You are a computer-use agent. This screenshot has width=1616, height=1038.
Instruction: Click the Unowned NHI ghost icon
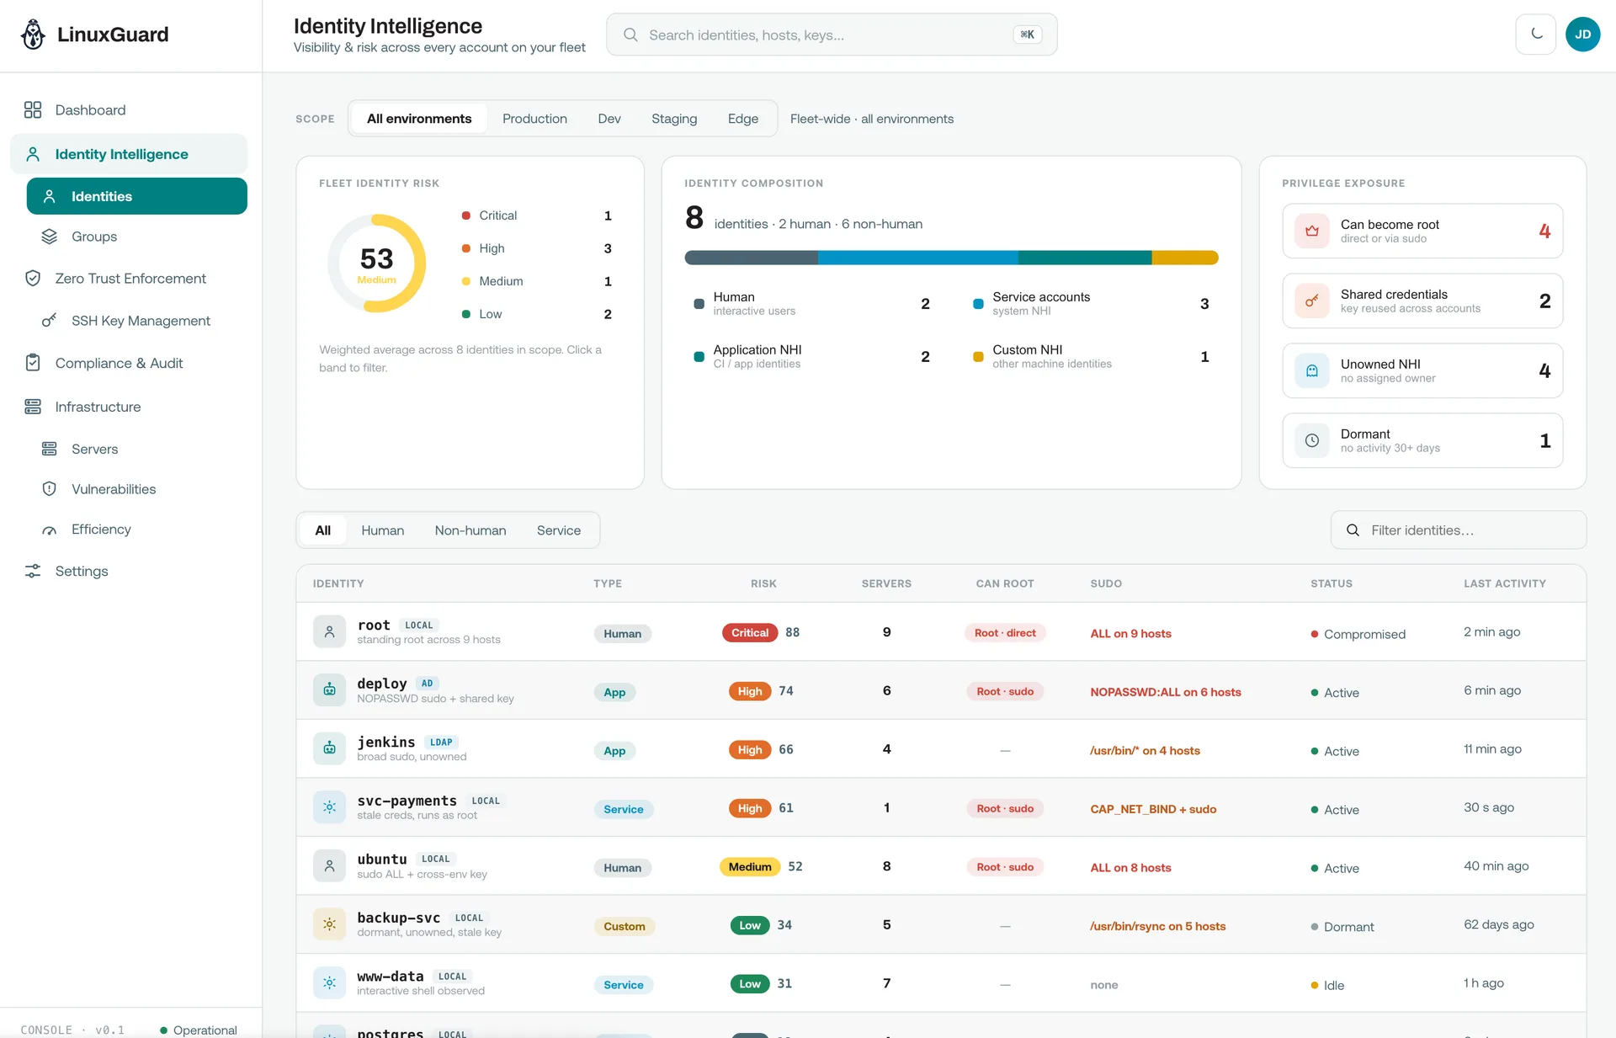(x=1312, y=370)
